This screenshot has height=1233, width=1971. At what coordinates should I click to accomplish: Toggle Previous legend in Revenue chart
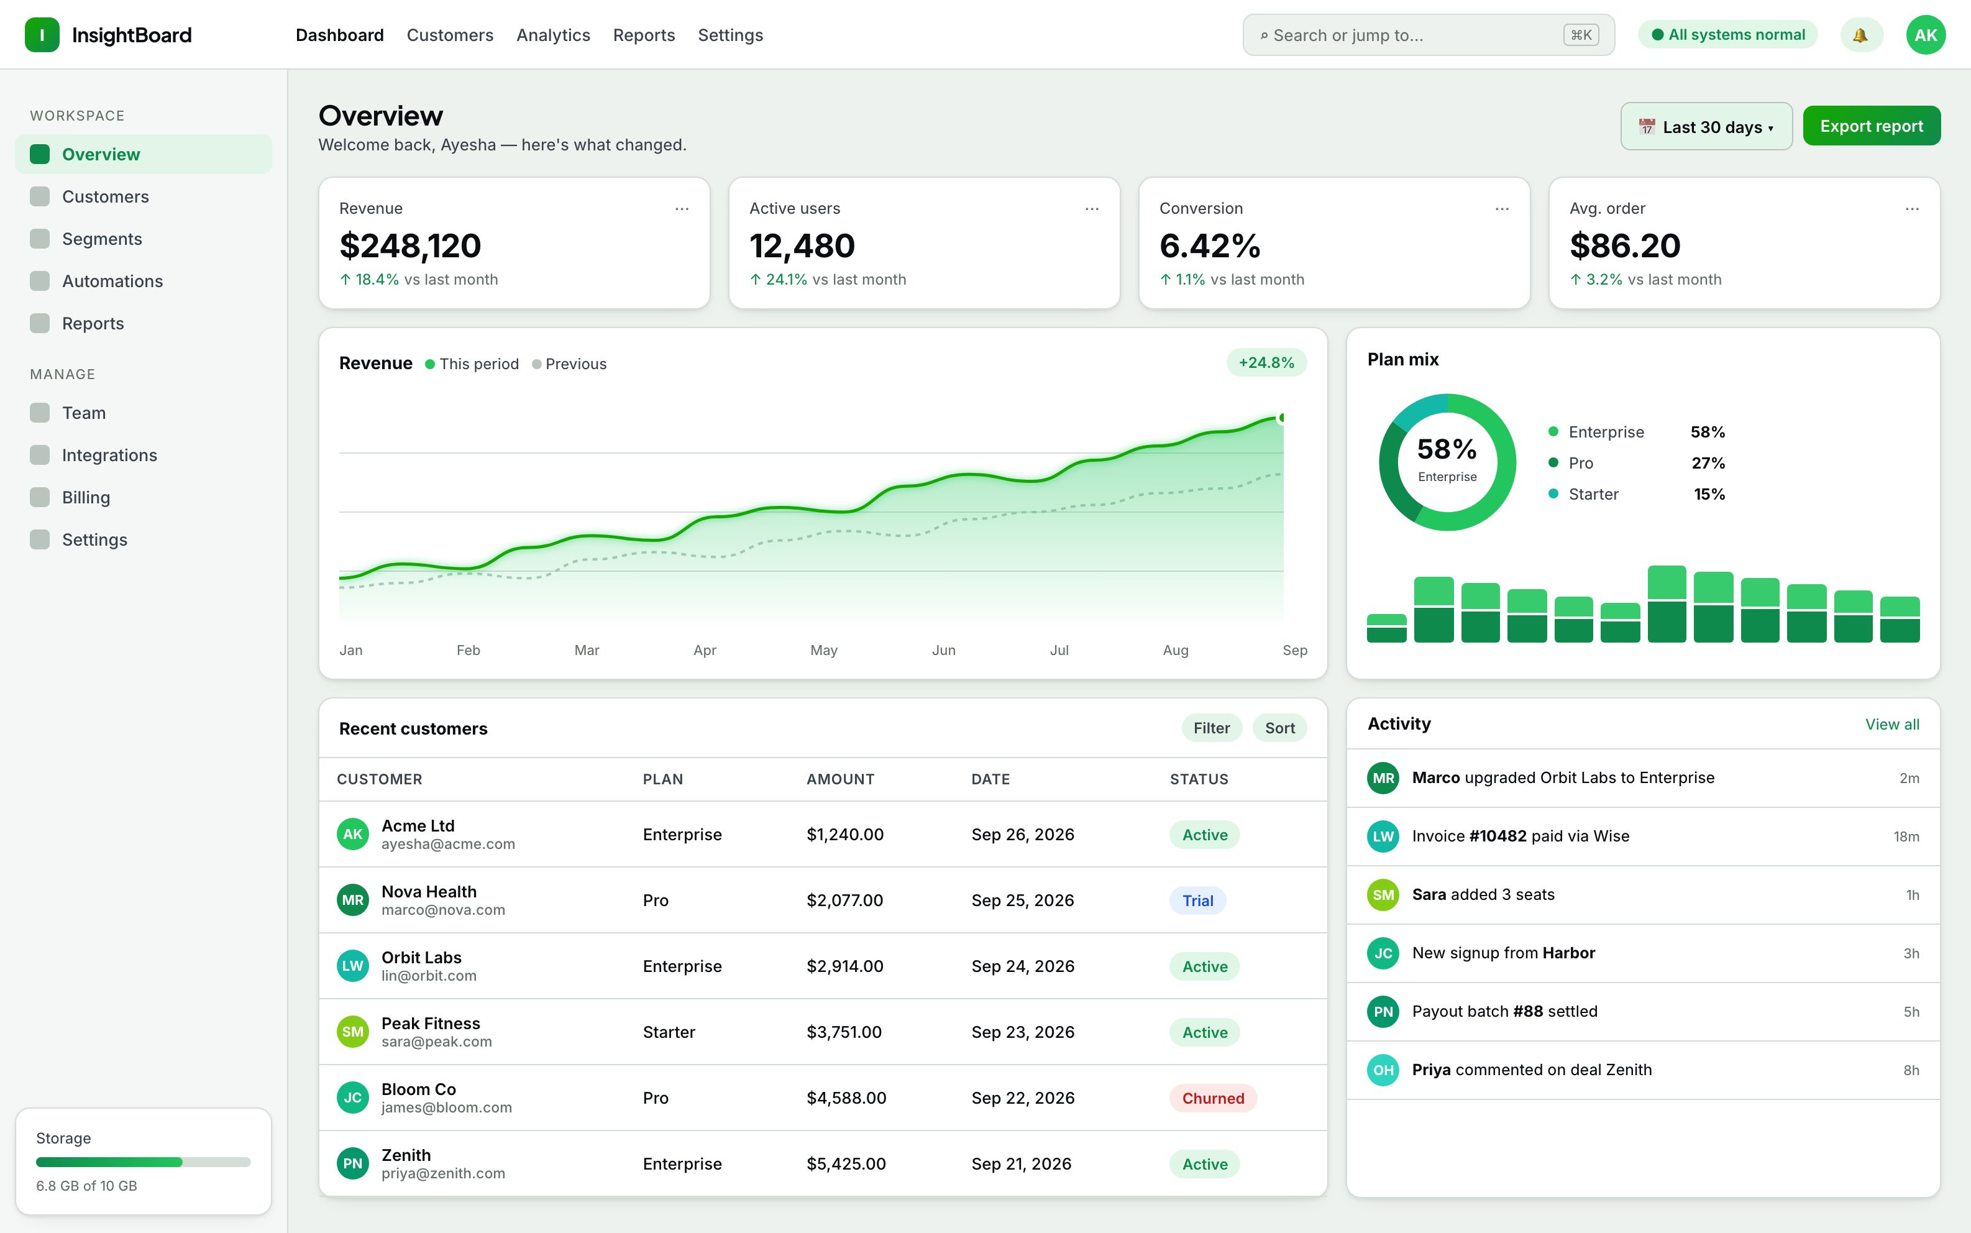(x=569, y=364)
